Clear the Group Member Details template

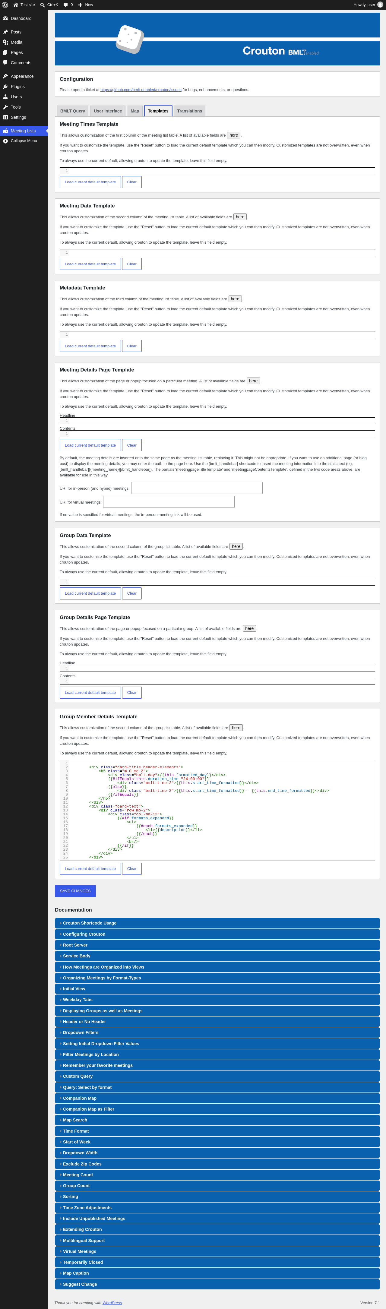(x=131, y=868)
